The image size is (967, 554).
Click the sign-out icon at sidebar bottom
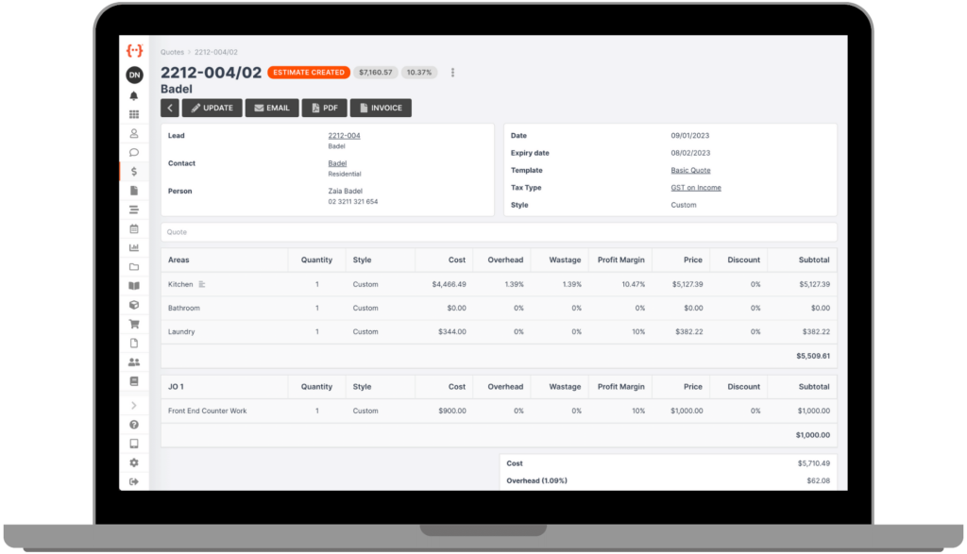click(134, 481)
